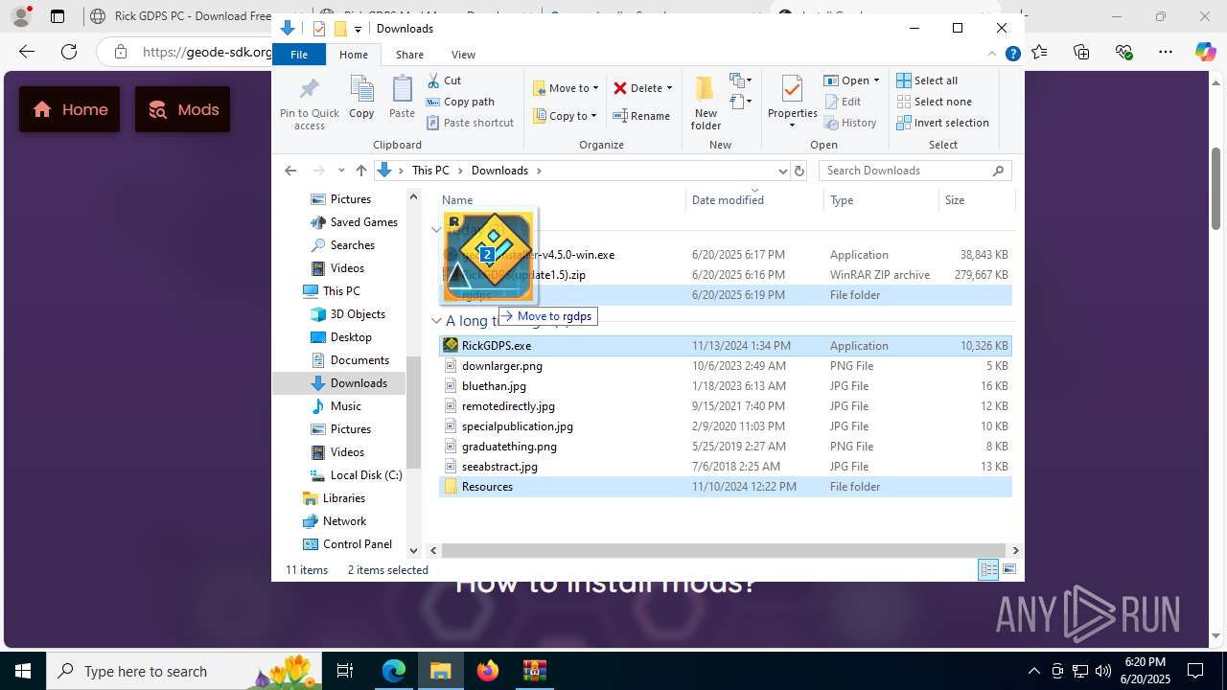
Task: Switch to details view layout
Action: [988, 570]
